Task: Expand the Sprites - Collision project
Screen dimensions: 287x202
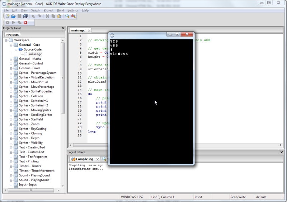Action: 11,96
